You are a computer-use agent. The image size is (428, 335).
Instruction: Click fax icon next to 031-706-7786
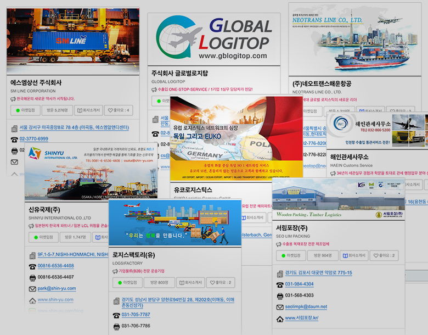pos(116,327)
